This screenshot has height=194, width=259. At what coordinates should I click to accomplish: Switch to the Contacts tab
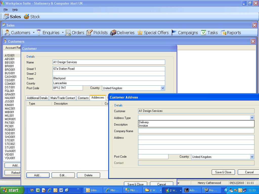(83, 98)
